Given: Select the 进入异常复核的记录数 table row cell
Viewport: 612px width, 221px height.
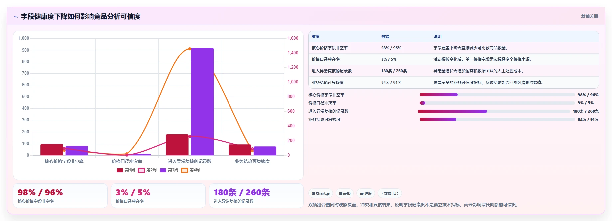Looking at the screenshot, I should click(343, 71).
